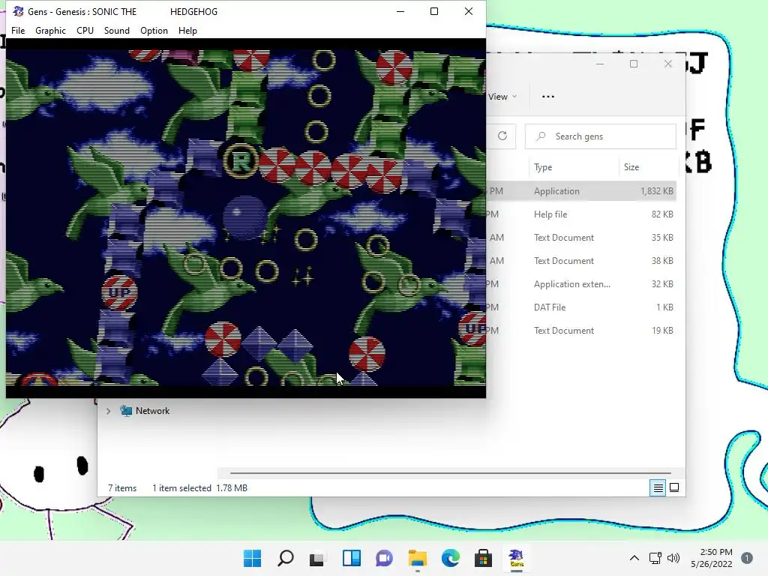Image resolution: width=768 pixels, height=576 pixels.
Task: Open the Widgets panel on taskbar
Action: coord(352,558)
